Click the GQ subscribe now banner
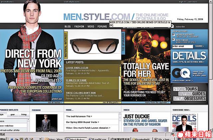This screenshot has width=213, height=140. pos(189,75)
